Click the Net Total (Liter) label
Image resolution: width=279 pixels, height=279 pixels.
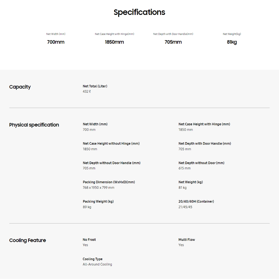(x=95, y=86)
